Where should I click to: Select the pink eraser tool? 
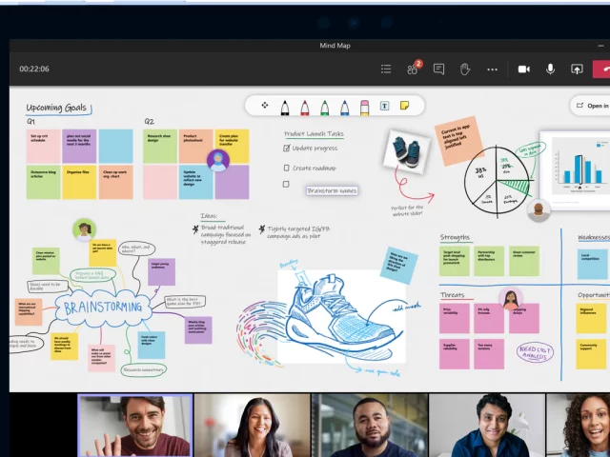point(364,108)
